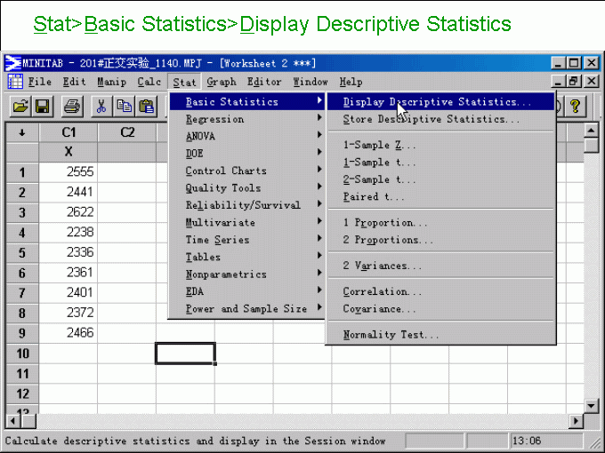
Task: Click the yellow question mark Help icon
Action: [576, 107]
